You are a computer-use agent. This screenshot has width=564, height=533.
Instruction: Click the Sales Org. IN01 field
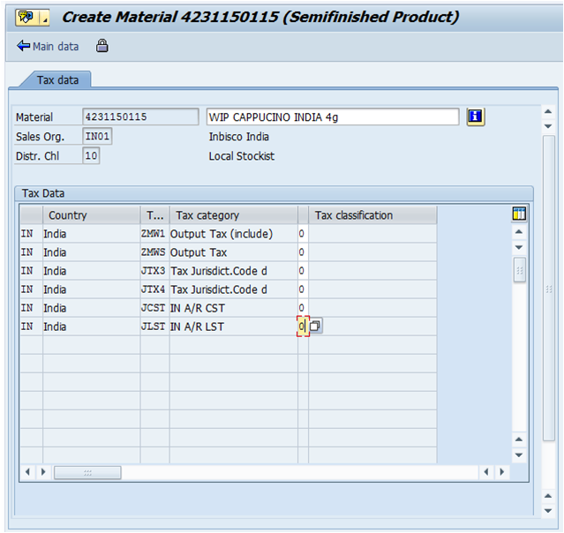97,137
